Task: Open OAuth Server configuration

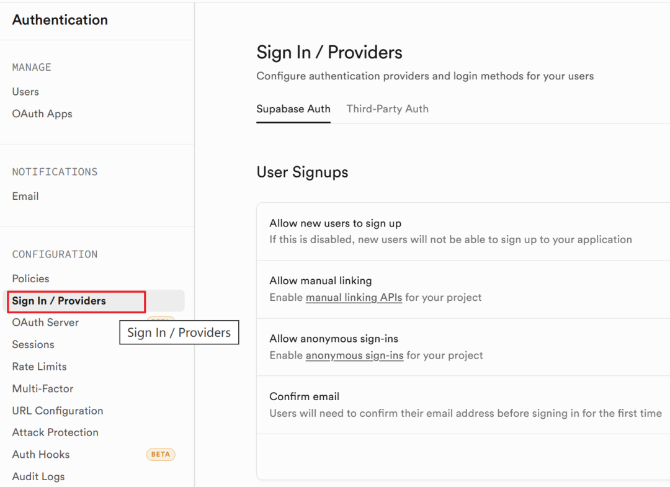Action: click(x=45, y=323)
